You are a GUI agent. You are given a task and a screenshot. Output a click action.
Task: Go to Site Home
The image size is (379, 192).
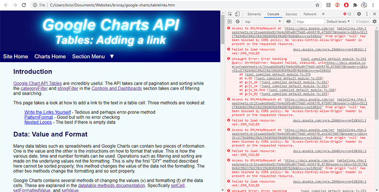(16, 56)
